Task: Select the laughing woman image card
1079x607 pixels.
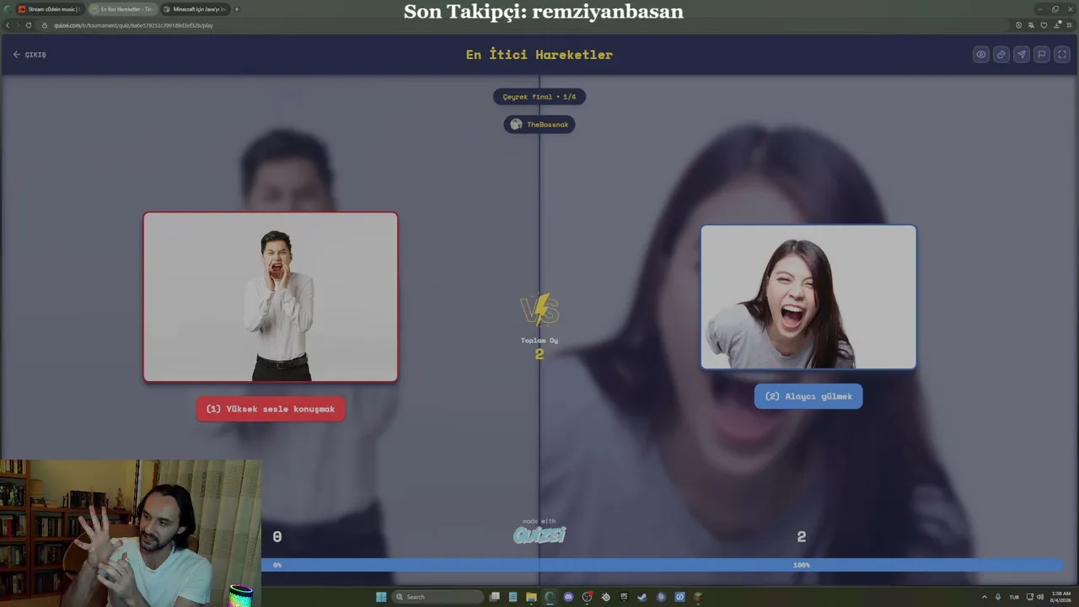Action: point(808,297)
